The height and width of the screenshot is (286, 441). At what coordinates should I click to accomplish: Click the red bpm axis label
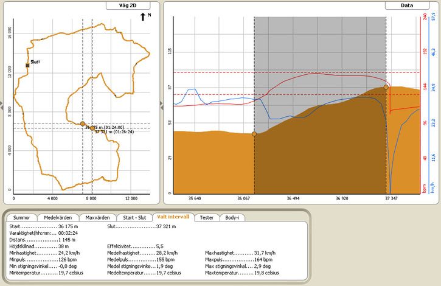[425, 189]
